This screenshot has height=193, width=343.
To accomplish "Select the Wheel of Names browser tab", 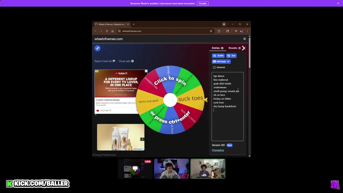I will coord(112,24).
